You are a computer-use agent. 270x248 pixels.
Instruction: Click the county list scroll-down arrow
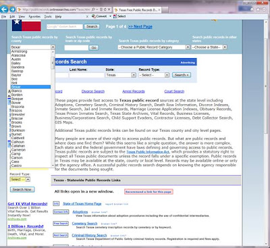[53, 166]
